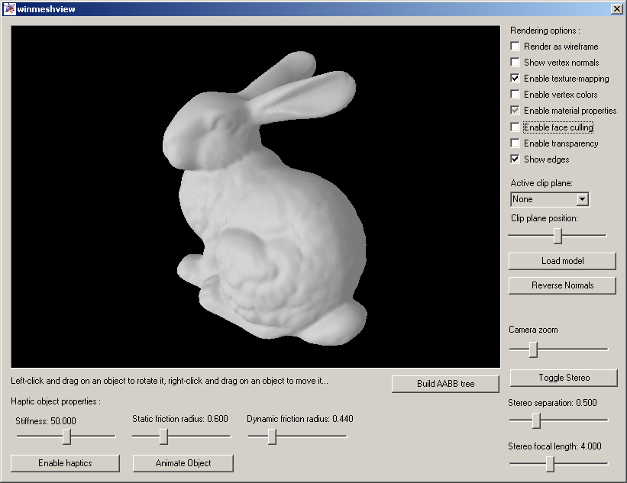Disable the Enable texture-mapping checkbox

(515, 79)
